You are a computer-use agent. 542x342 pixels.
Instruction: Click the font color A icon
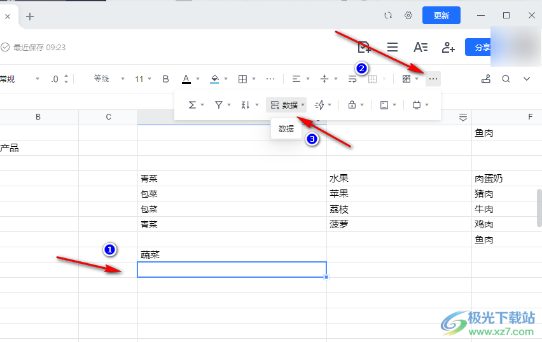click(x=186, y=79)
